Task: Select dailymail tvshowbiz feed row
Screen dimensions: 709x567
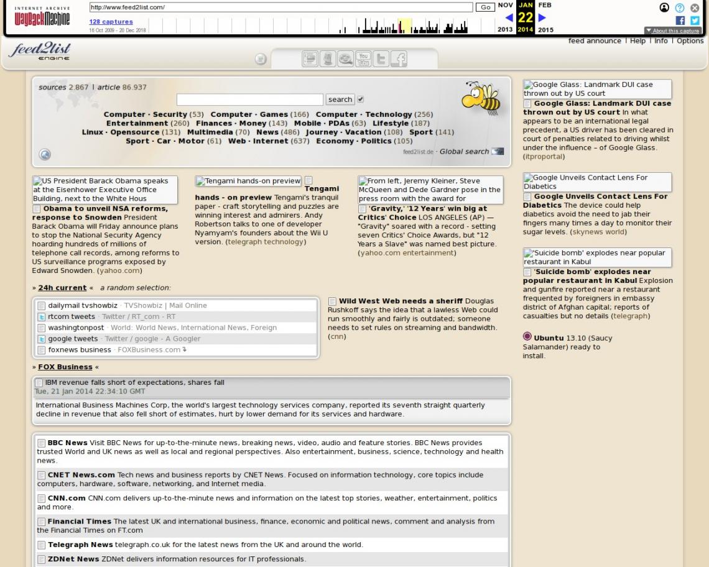Action: click(177, 306)
